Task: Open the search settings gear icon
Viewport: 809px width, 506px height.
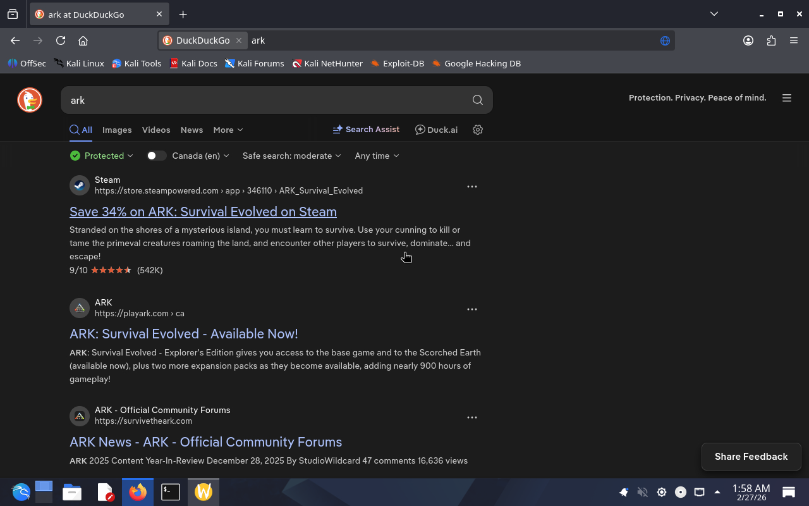Action: (x=478, y=130)
